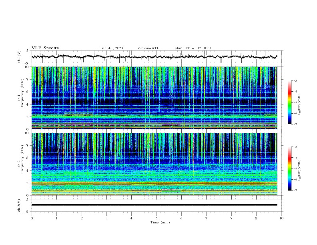Click the time axis tick label "9"

(x=256, y=218)
